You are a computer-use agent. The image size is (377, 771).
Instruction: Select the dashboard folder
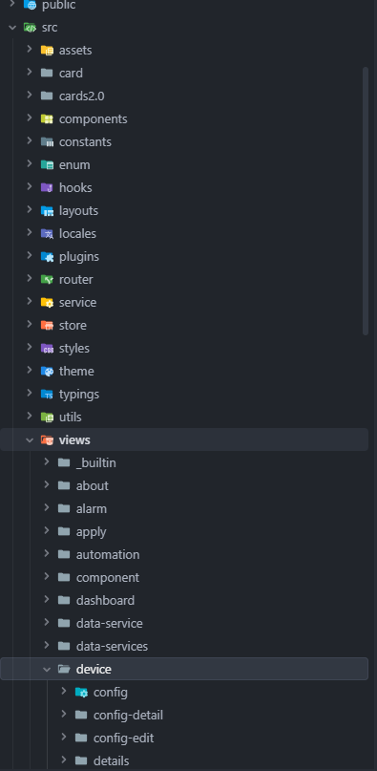[x=184, y=600]
